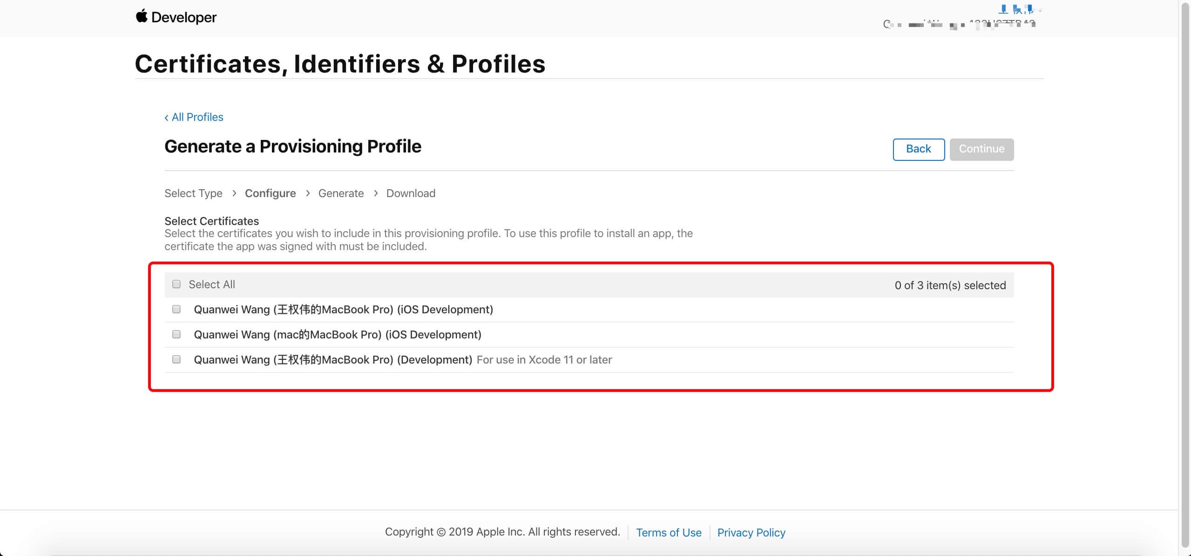Click the Configure step
Screen dimensions: 1191x556
[x=270, y=193]
